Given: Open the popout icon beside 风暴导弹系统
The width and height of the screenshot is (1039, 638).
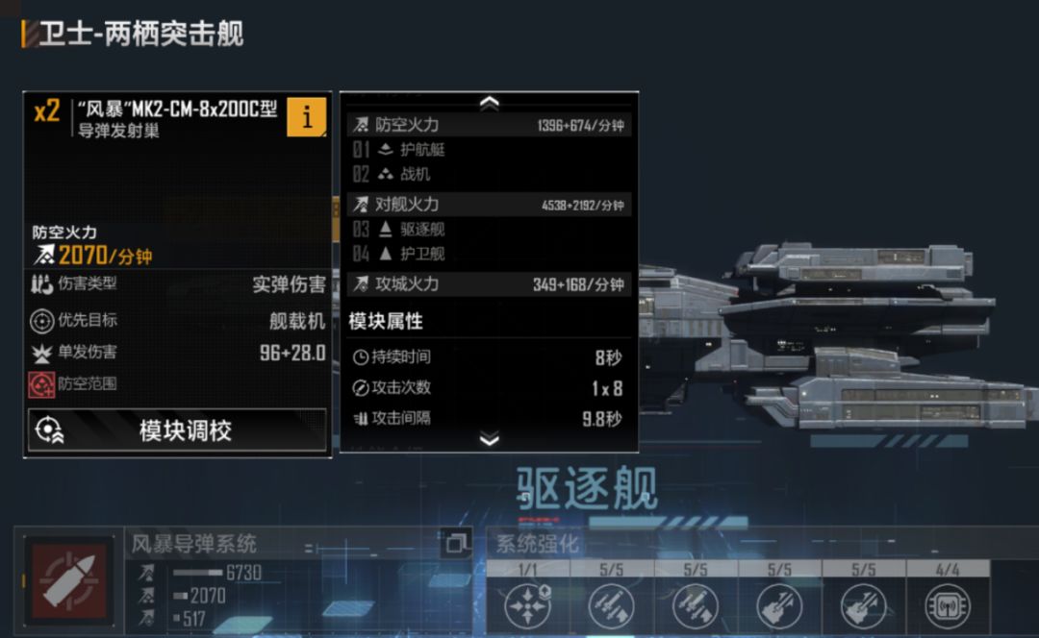Looking at the screenshot, I should (x=456, y=544).
